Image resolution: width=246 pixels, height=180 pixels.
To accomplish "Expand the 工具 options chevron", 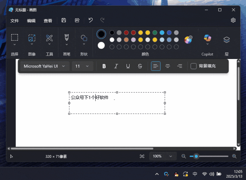I will tap(49, 44).
